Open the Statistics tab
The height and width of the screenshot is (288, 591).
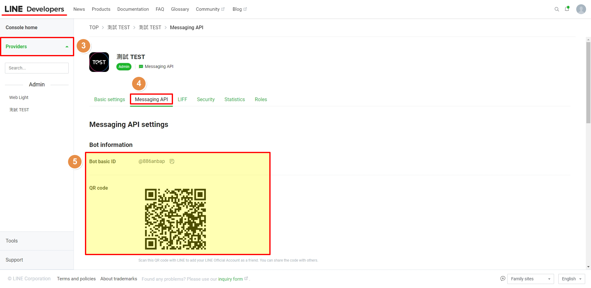[235, 99]
